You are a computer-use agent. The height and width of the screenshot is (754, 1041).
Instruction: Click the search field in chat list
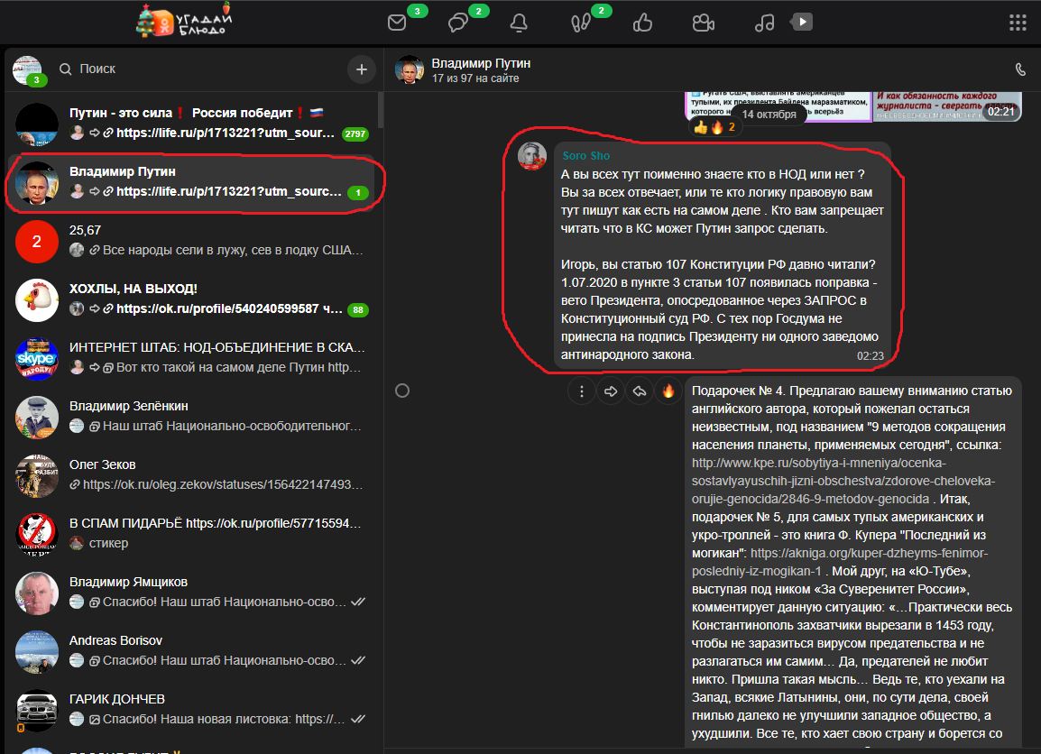coord(199,69)
